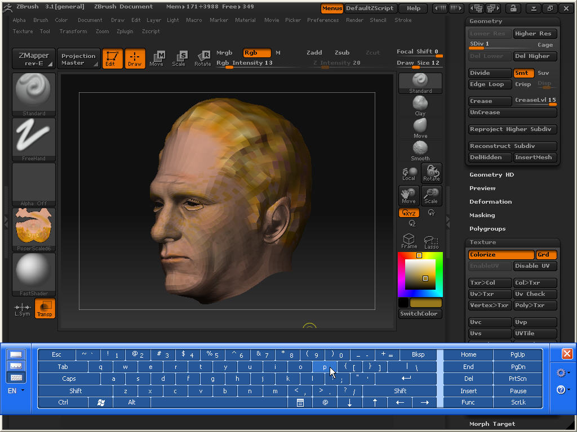577x432 pixels.
Task: Toggle Zadd sculpting mode
Action: point(314,52)
